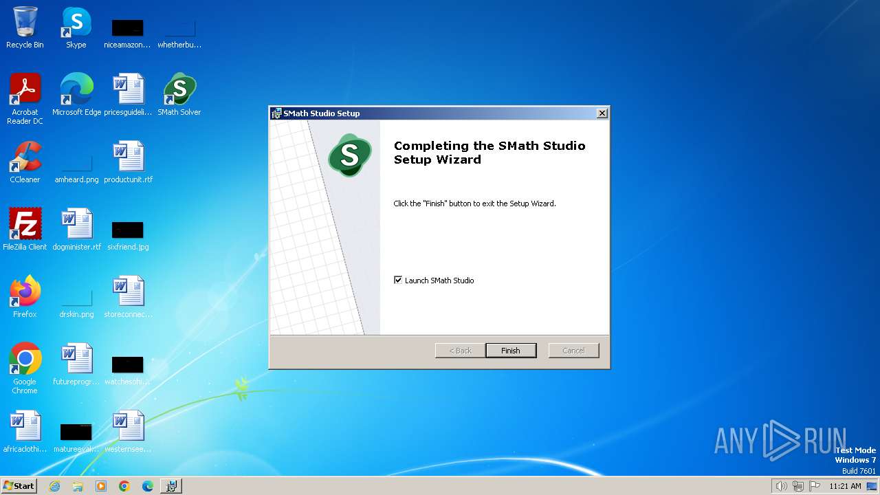The width and height of the screenshot is (880, 495).
Task: Select the Skype desktop shortcut
Action: [x=76, y=27]
